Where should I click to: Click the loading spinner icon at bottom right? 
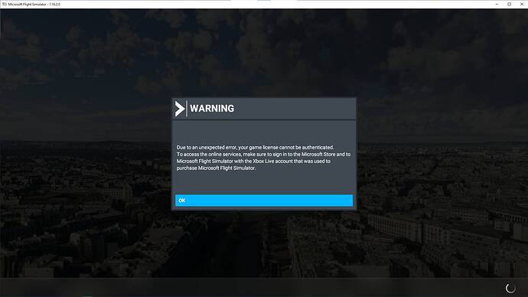click(x=510, y=288)
